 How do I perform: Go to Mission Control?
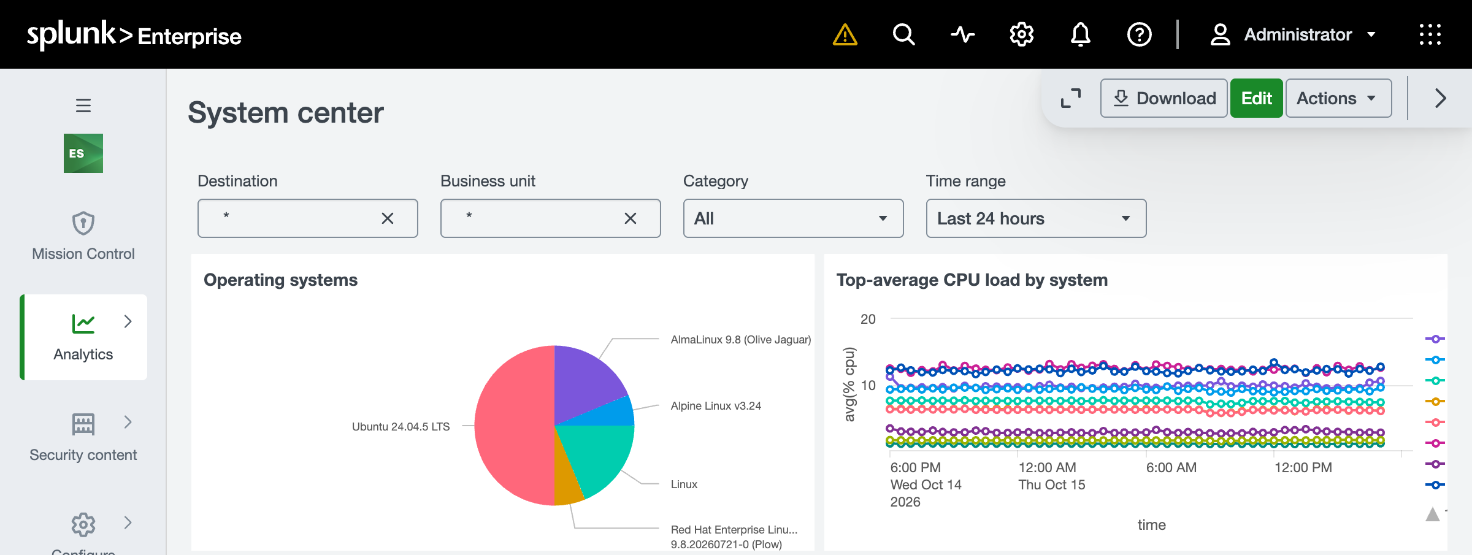(83, 236)
